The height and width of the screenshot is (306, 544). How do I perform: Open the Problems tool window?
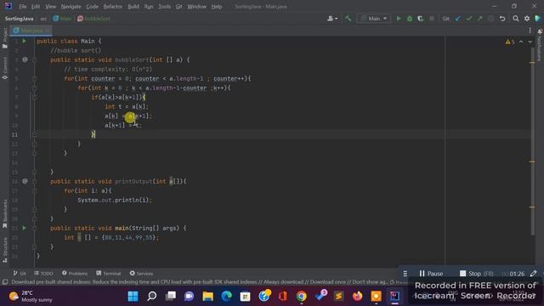pos(75,274)
